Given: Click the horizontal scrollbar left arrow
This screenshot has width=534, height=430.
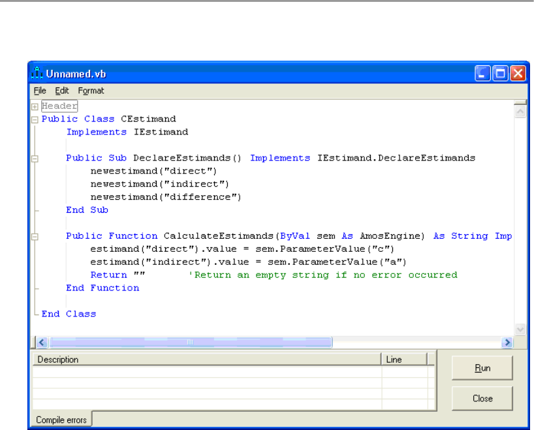Looking at the screenshot, I should pos(42,342).
